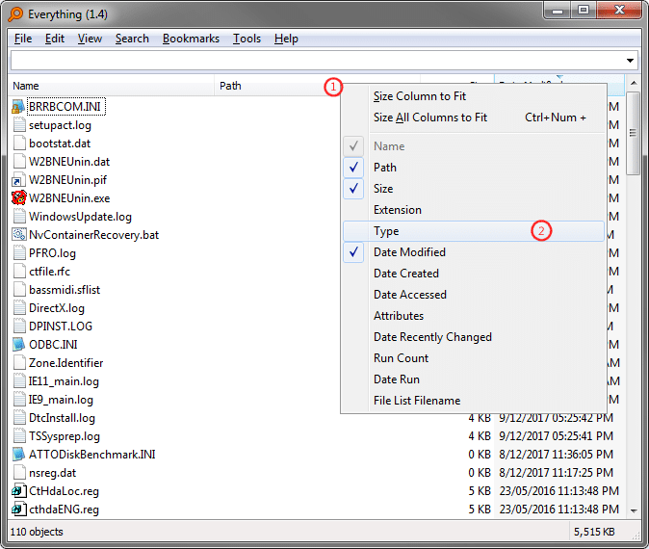The width and height of the screenshot is (649, 549).
Task: Click the CtHdaLoc.reg registry icon
Action: point(18,491)
